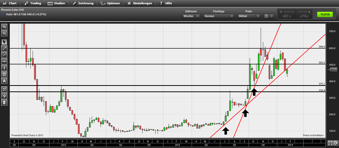
Task: Expand the clock dropdown arrow
Action: 272,16
